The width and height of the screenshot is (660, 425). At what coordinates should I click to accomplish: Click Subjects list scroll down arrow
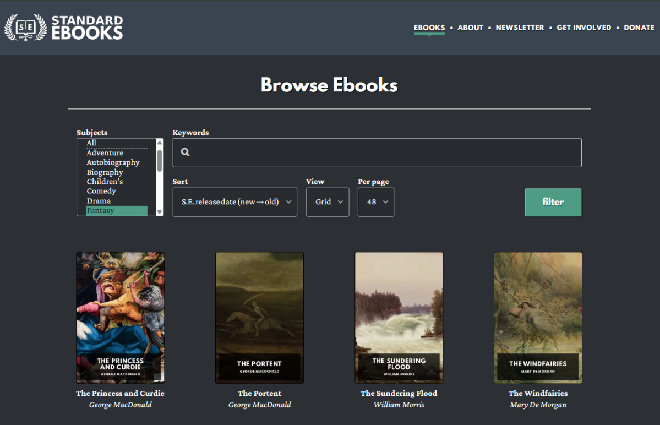click(160, 212)
